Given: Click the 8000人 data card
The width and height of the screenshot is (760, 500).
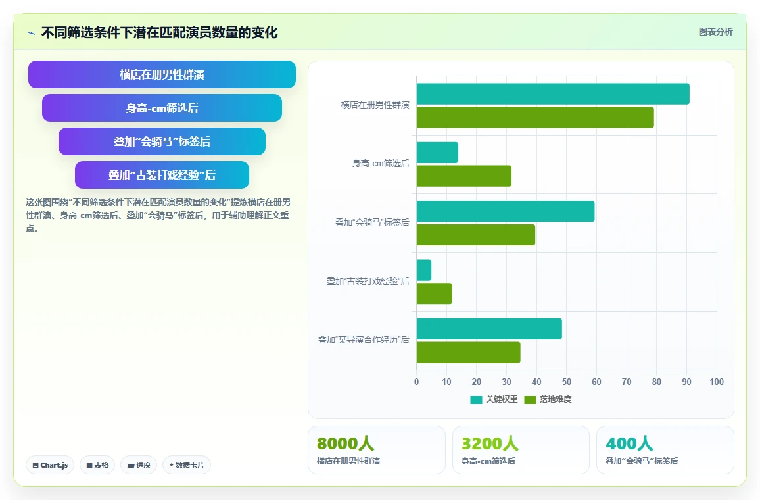Looking at the screenshot, I should [x=377, y=450].
